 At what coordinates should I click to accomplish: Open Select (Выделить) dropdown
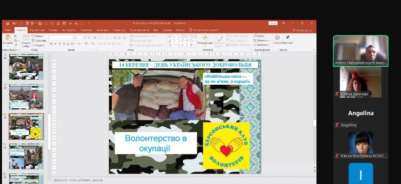click(x=261, y=45)
